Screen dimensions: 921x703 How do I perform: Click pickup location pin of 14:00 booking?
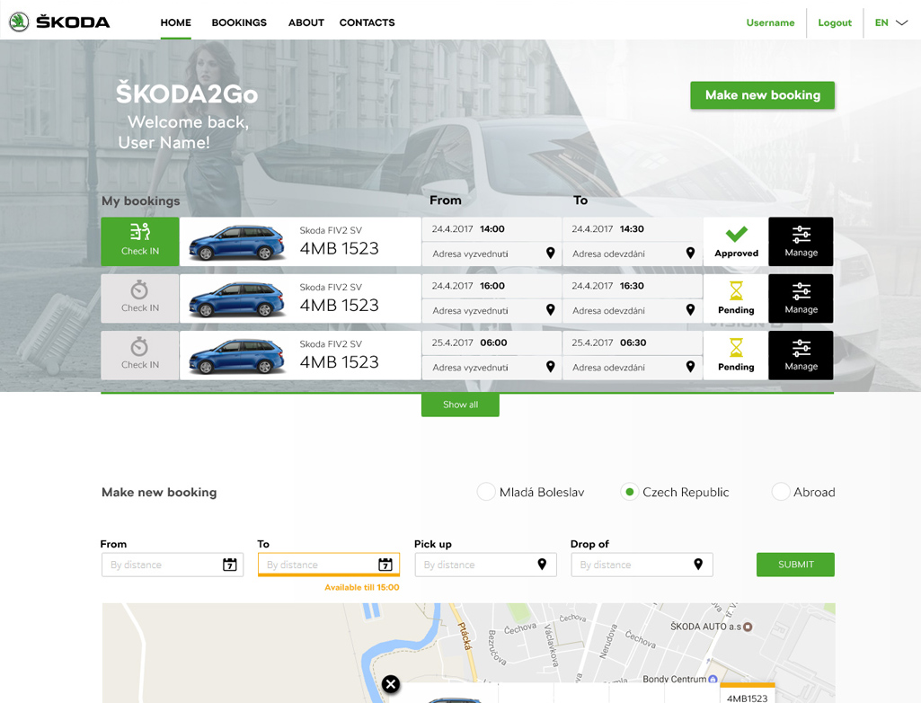[551, 253]
